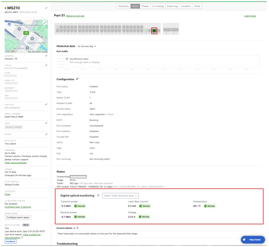Click the address edit pencil icon
This screenshot has width=269, height=247.
[x=46, y=56]
